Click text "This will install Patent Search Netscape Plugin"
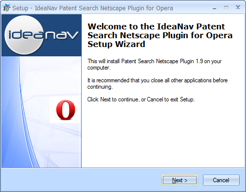 [141, 61]
